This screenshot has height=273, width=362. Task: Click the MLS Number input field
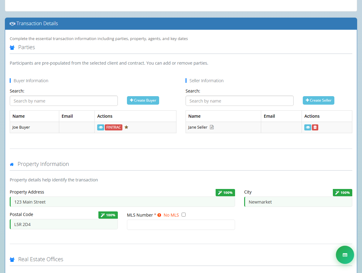click(x=181, y=224)
